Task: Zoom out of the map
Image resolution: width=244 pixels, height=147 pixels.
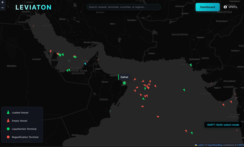Action: point(2,8)
